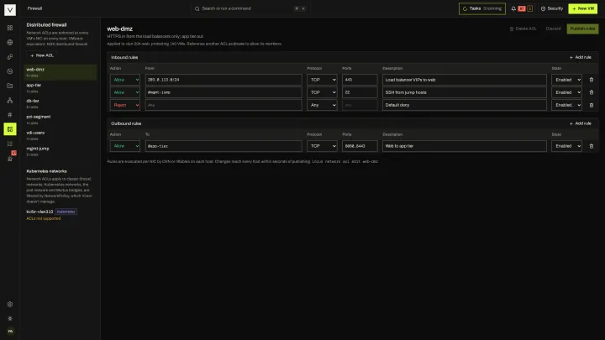Open the network topology icon in sidebar
The width and height of the screenshot is (605, 340).
(x=10, y=100)
